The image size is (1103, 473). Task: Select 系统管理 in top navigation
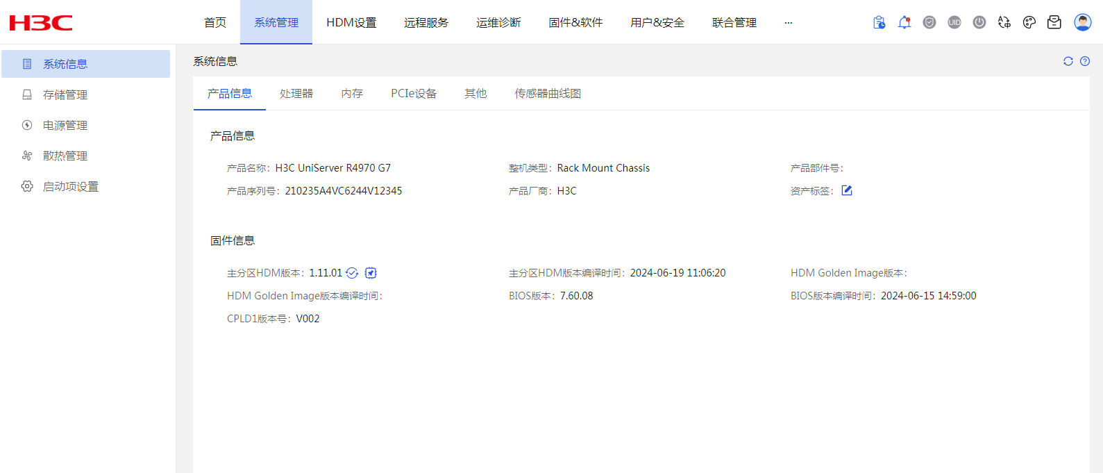click(x=276, y=22)
